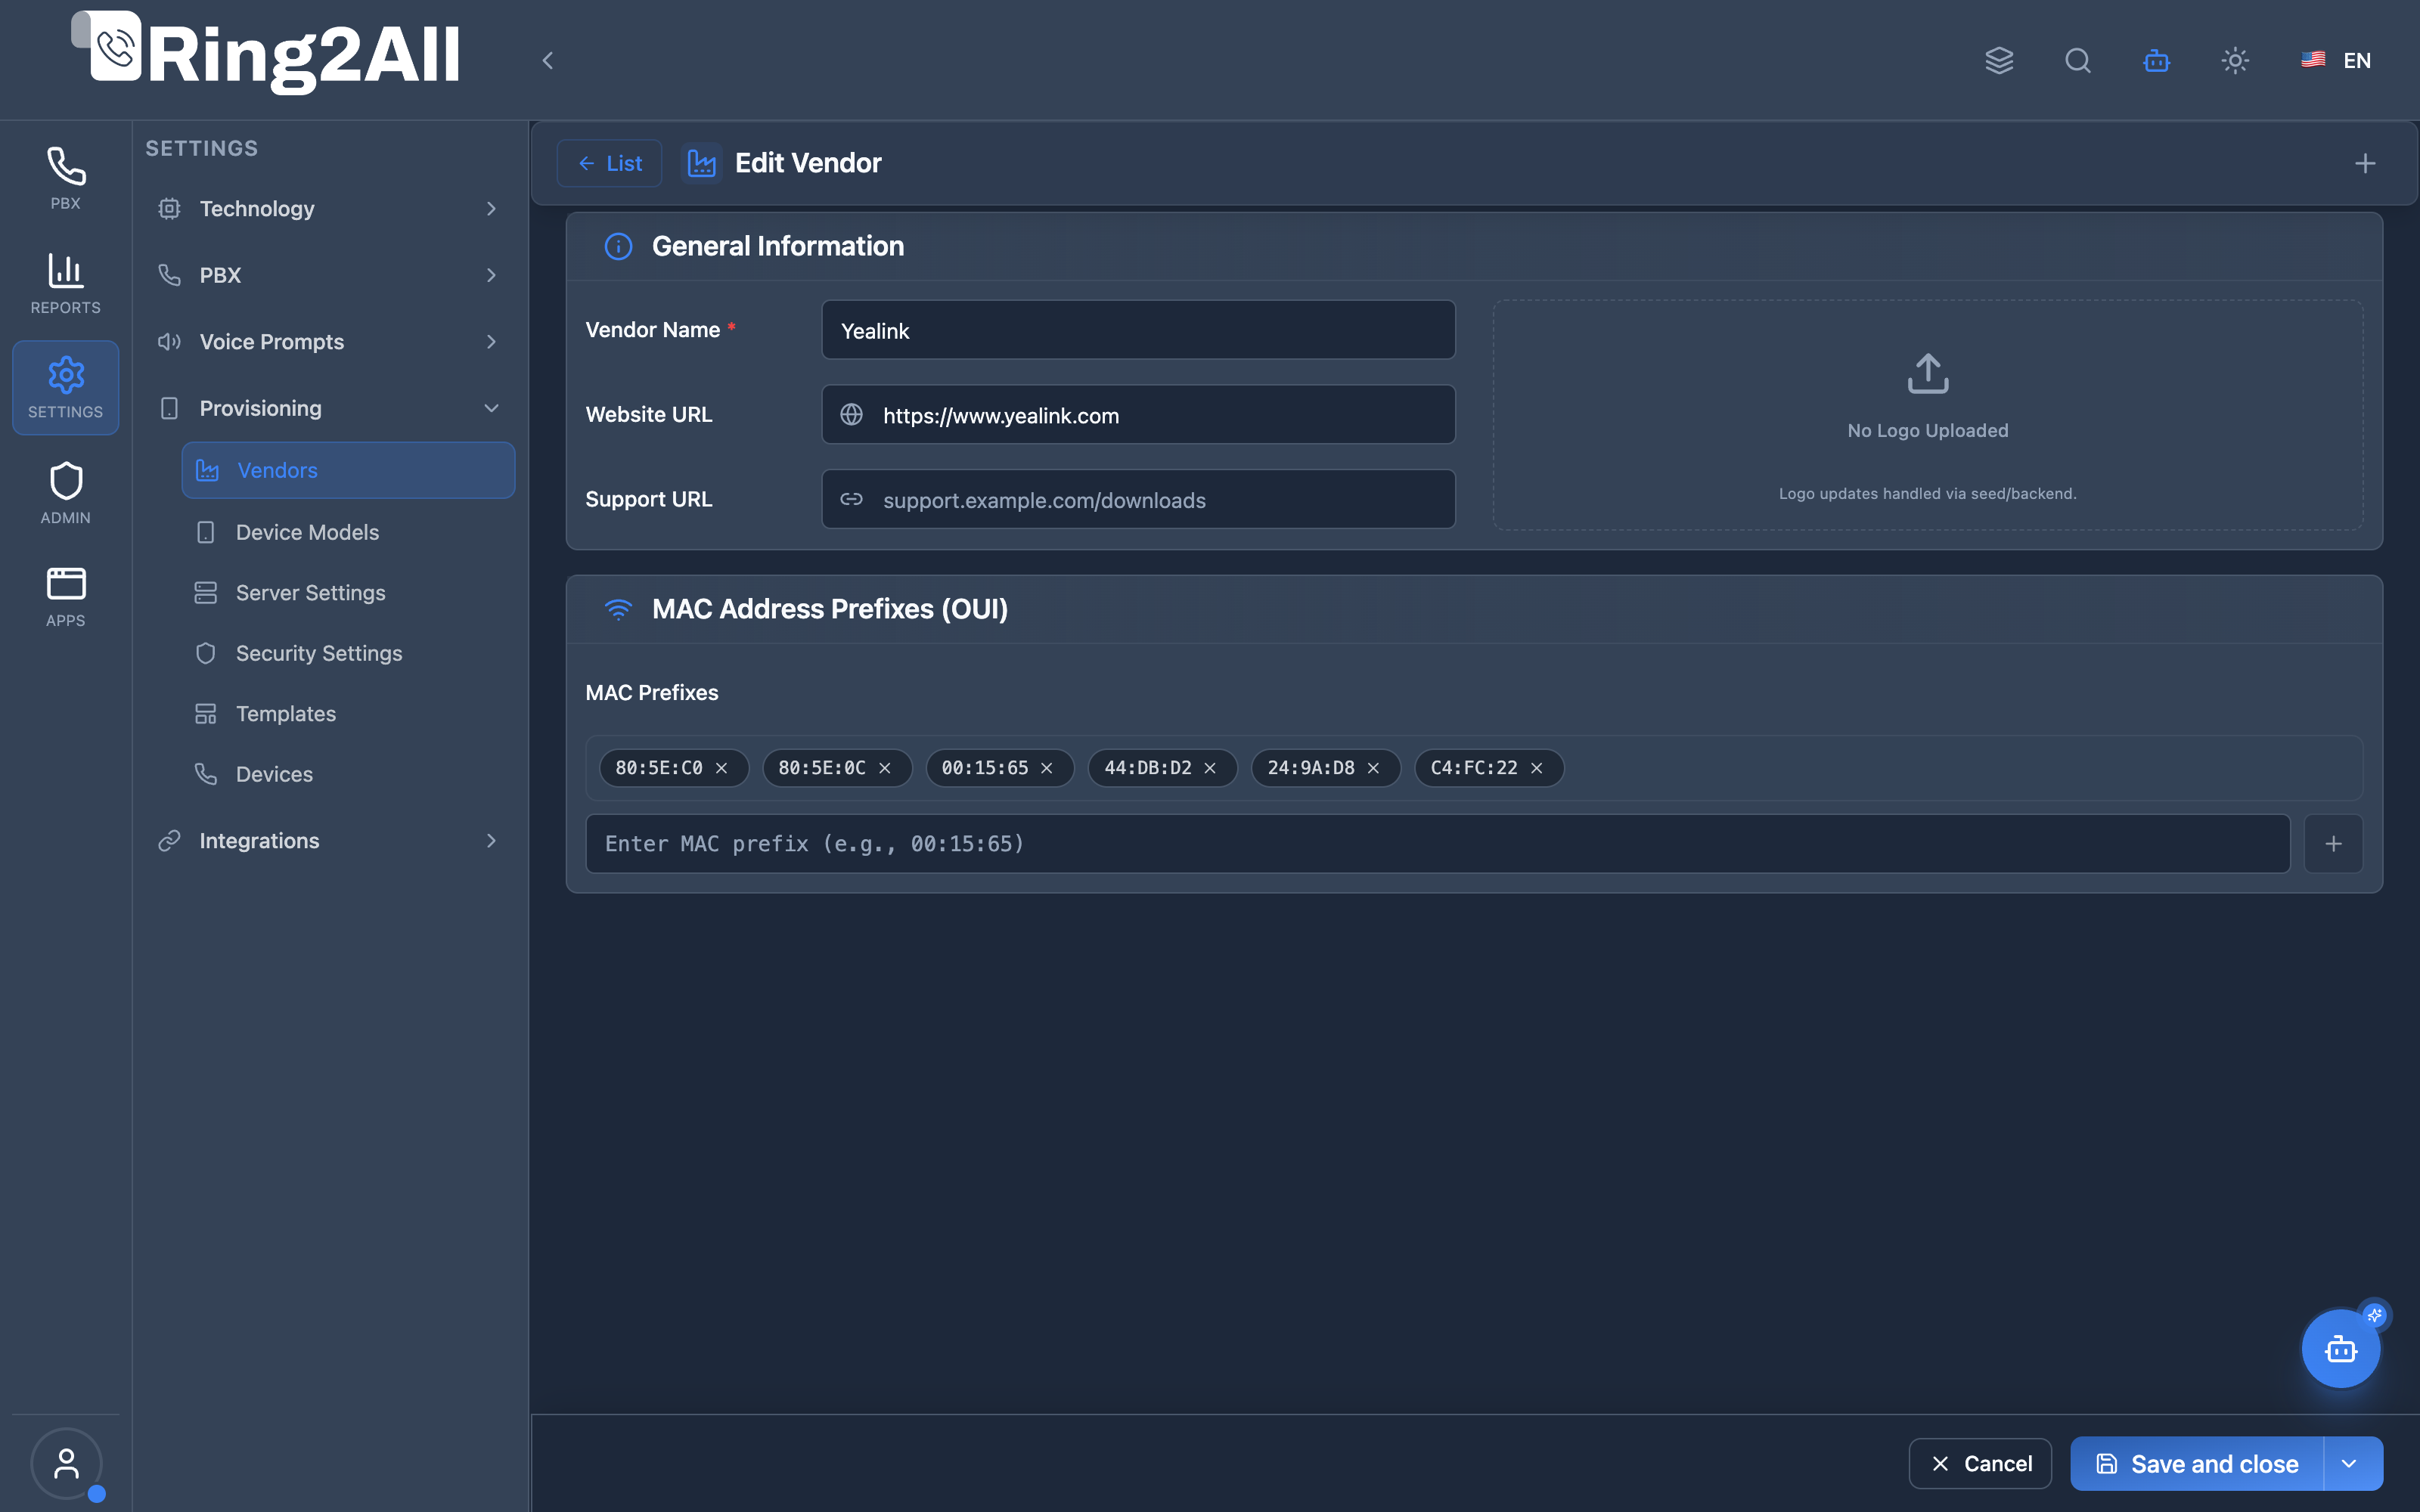This screenshot has height=1512, width=2420.
Task: Remove MAC prefix 80:5E:C0
Action: coord(721,768)
